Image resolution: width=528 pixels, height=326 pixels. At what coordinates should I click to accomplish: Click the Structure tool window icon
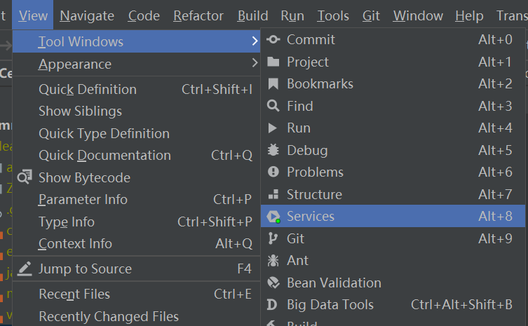273,195
